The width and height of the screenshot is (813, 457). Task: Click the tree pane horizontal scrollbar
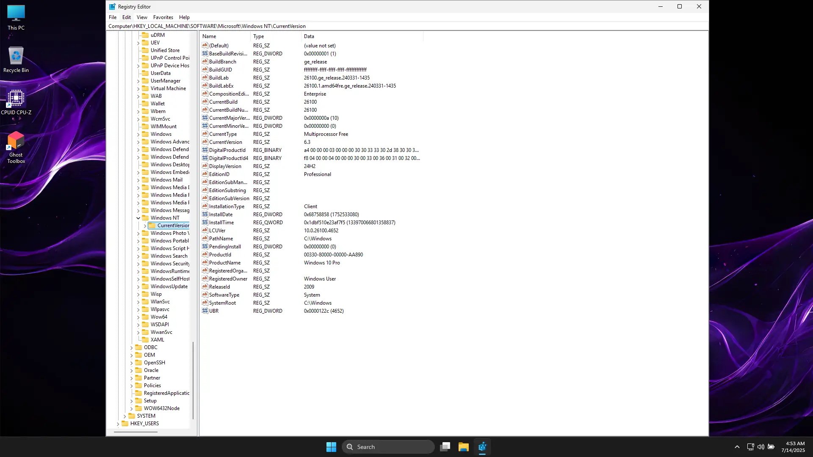coord(135,432)
